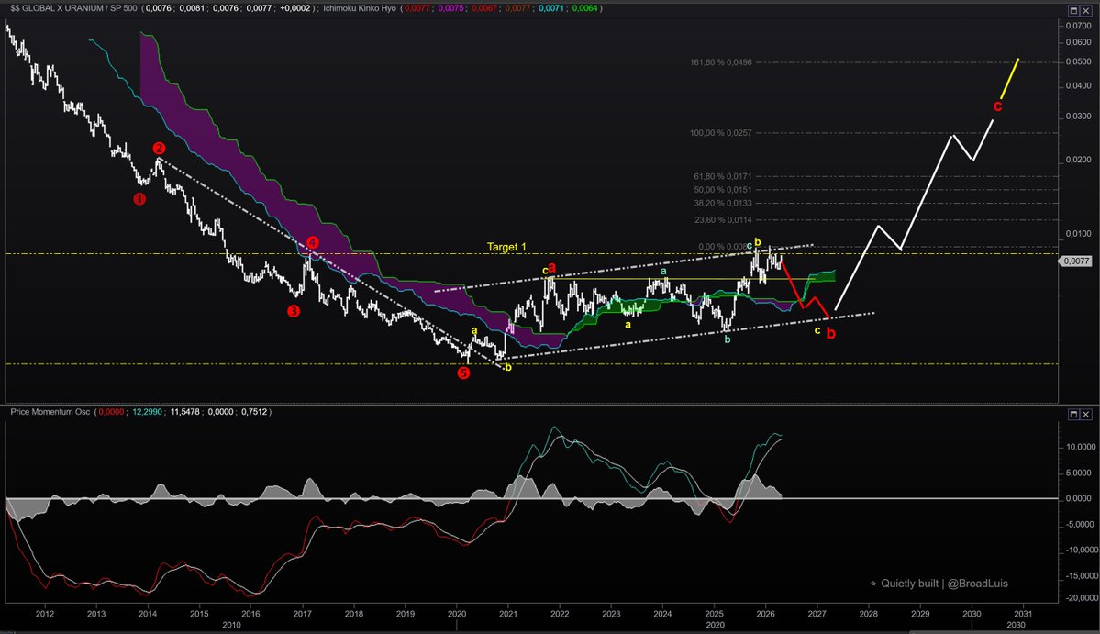This screenshot has height=634, width=1100.
Task: Click the 0,0700 price axis label
Action: coord(1078,26)
